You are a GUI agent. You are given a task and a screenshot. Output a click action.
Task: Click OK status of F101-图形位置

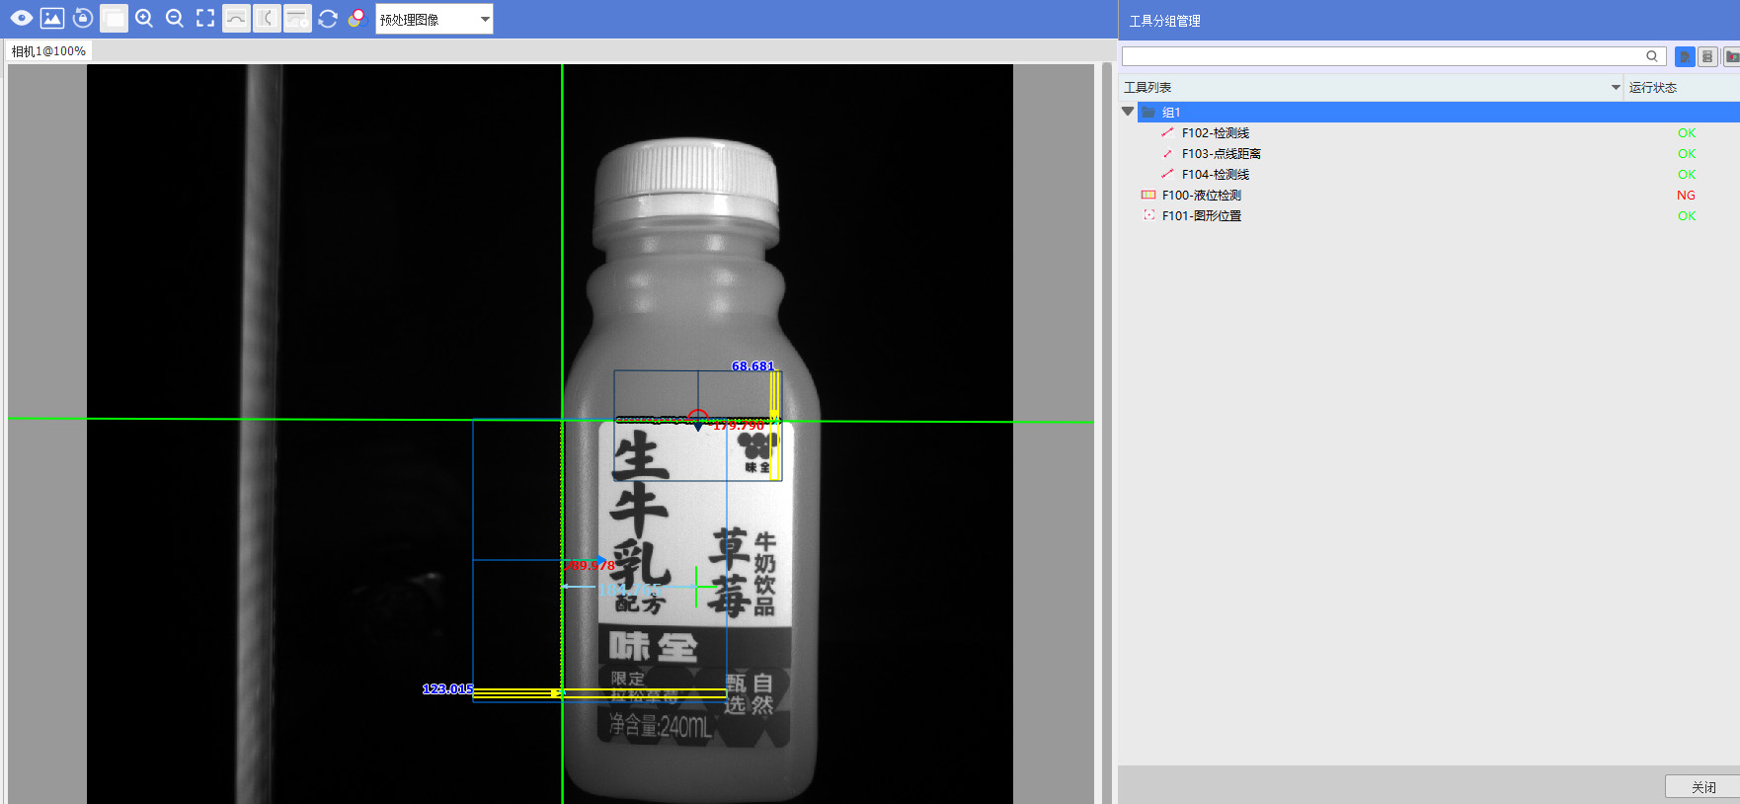pyautogui.click(x=1687, y=216)
